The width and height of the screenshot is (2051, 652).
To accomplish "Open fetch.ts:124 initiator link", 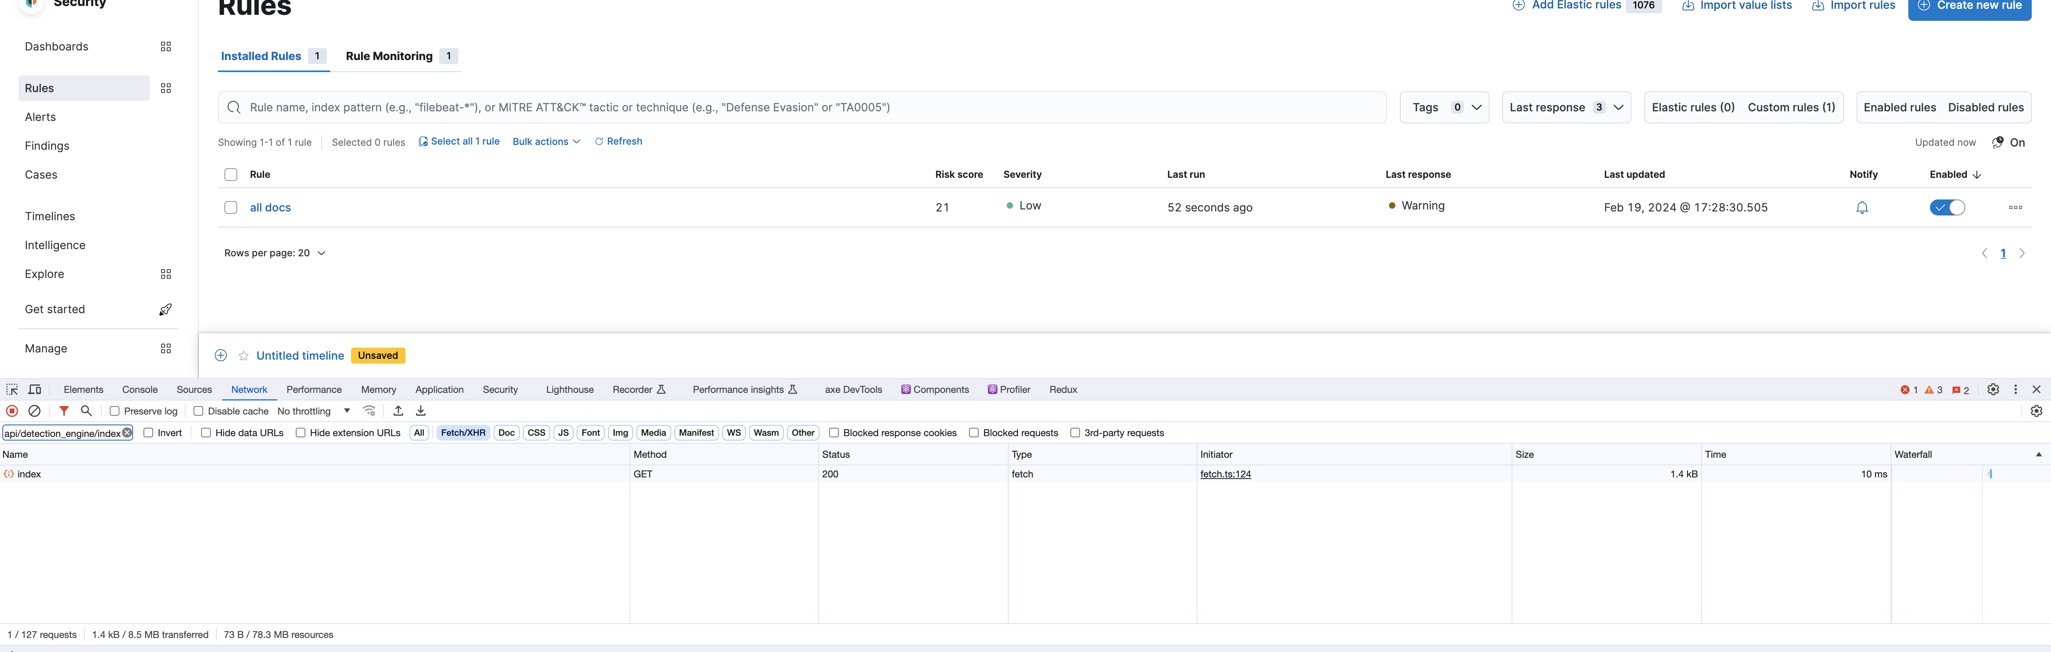I will click(1225, 475).
